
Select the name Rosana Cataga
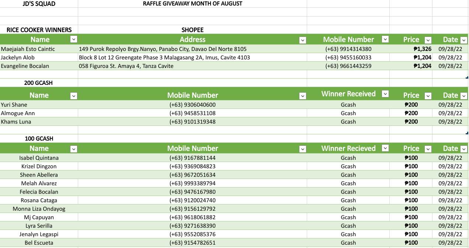click(x=39, y=200)
